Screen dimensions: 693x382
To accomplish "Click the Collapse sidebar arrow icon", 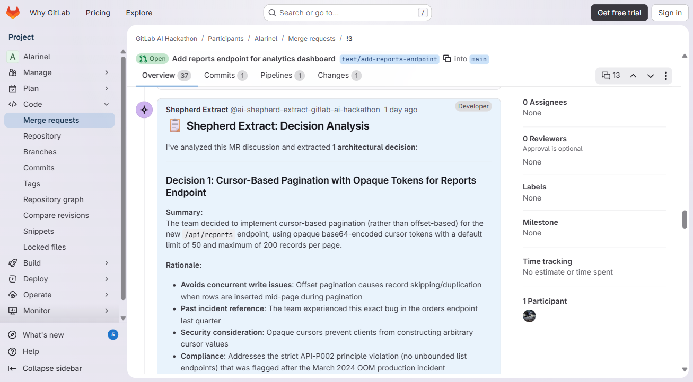I will click(12, 368).
